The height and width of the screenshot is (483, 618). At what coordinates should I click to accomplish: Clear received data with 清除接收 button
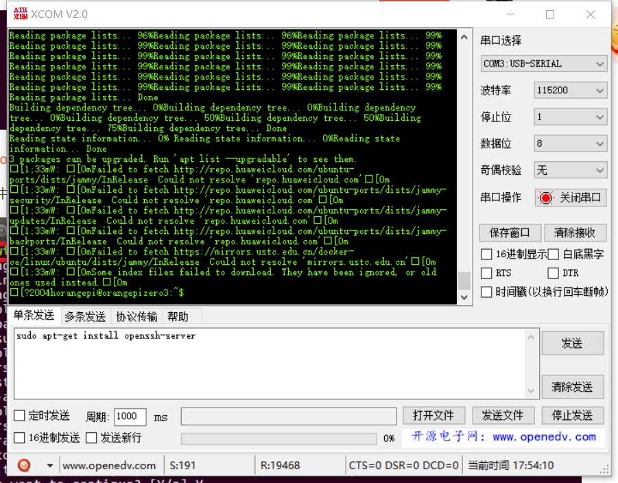point(575,233)
